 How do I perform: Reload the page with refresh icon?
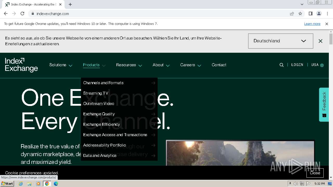22,14
